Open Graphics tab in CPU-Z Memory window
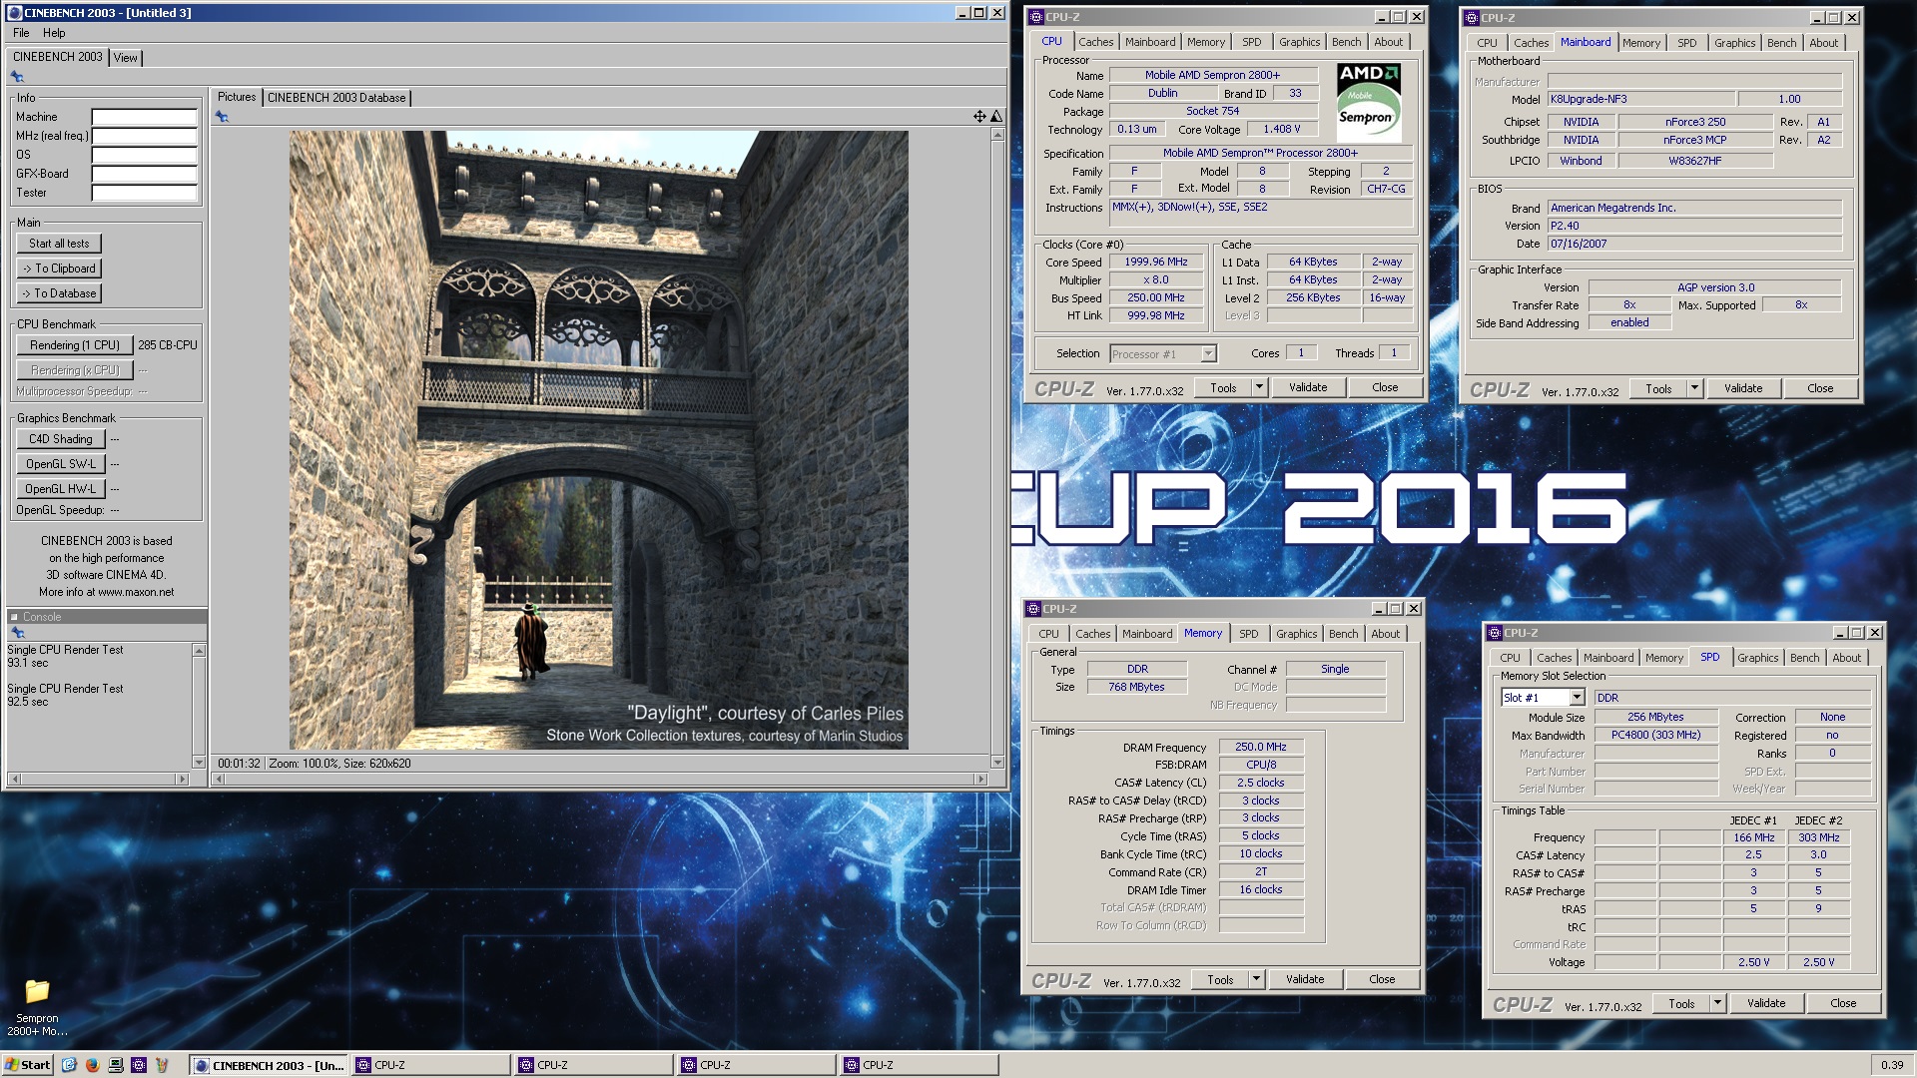 pyautogui.click(x=1296, y=634)
